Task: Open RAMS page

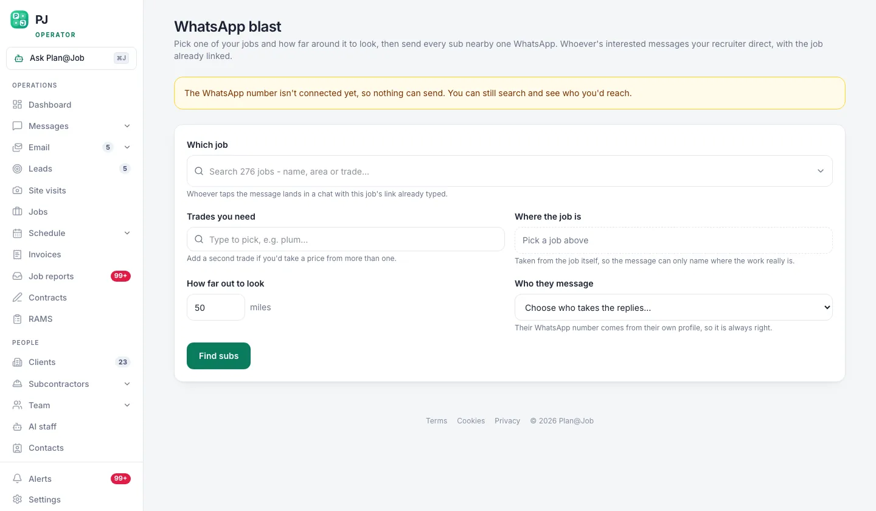Action: click(x=71, y=319)
